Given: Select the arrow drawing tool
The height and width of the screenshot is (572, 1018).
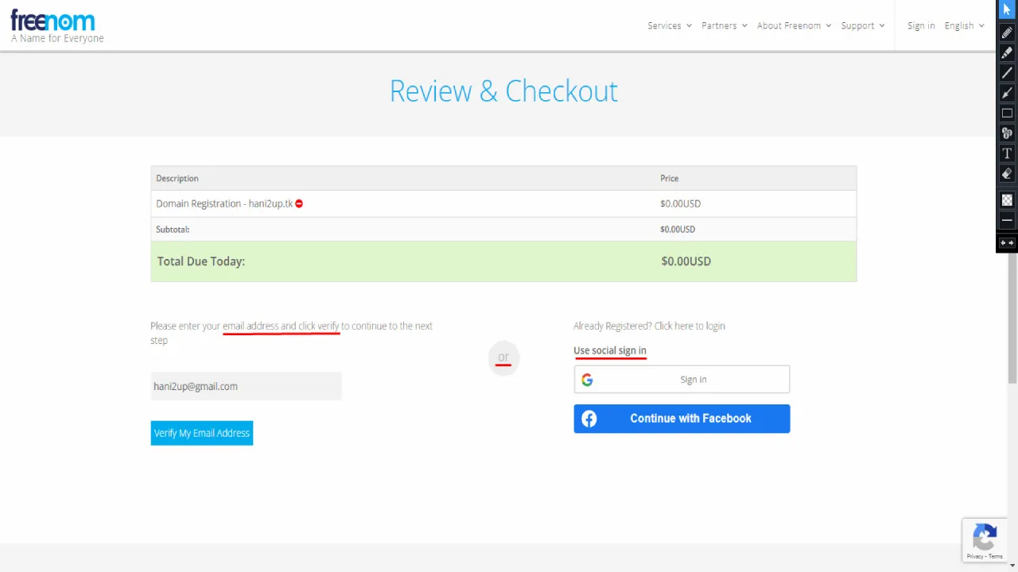Looking at the screenshot, I should coord(1007,93).
